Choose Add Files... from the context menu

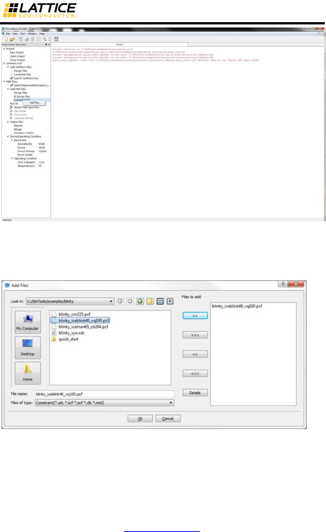click(35, 103)
